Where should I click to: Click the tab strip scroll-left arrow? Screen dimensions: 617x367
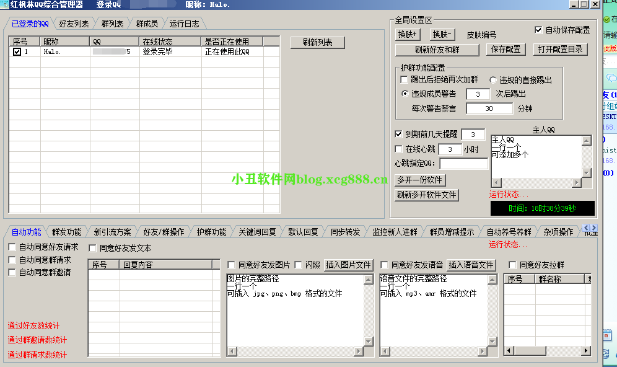[x=586, y=228]
